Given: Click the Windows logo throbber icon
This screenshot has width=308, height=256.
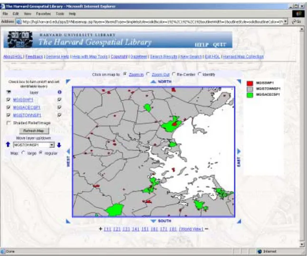Looking at the screenshot, I should coord(298,14).
